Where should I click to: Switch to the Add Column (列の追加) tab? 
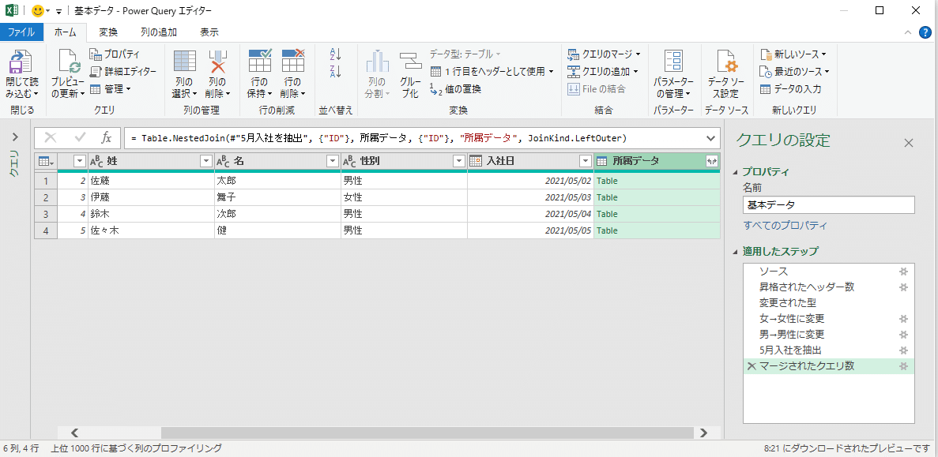click(x=160, y=32)
